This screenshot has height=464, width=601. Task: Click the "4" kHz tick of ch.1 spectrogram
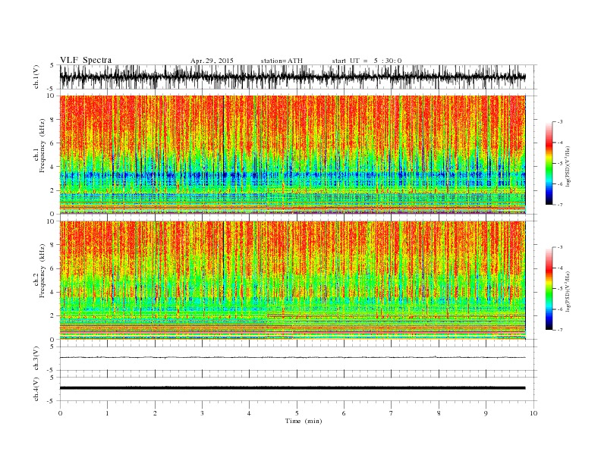coord(53,167)
